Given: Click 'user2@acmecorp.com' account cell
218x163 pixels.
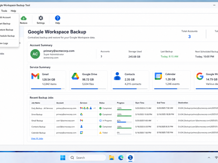Looking at the screenshot, I should tap(65, 127).
